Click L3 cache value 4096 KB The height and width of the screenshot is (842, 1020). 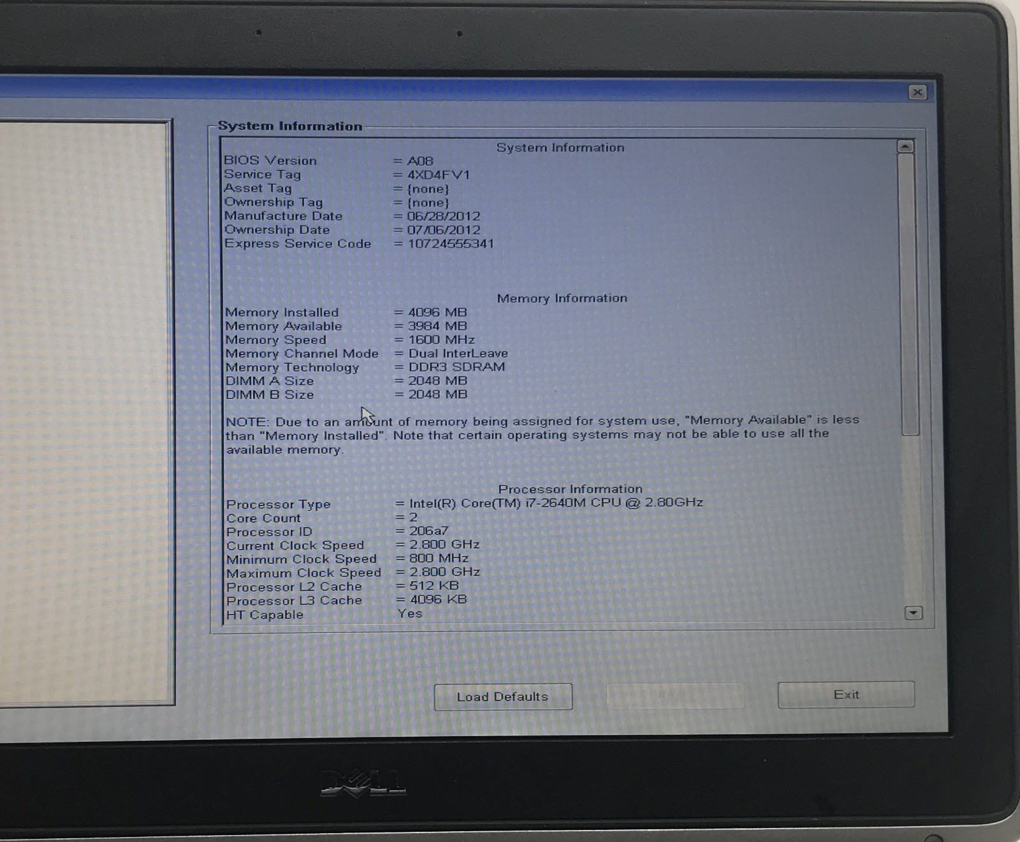click(439, 600)
